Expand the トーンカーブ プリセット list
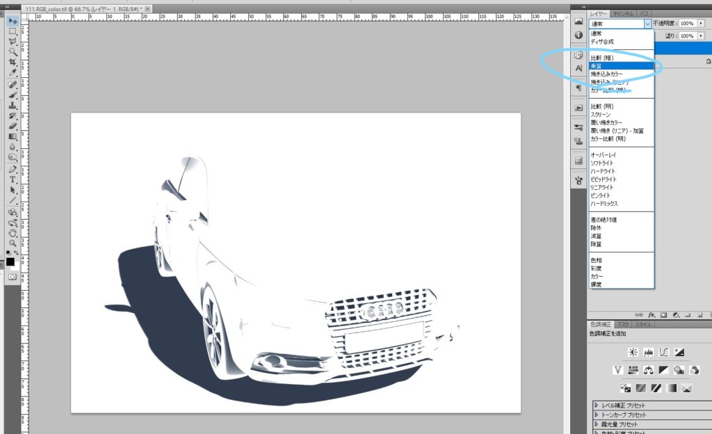 [596, 414]
